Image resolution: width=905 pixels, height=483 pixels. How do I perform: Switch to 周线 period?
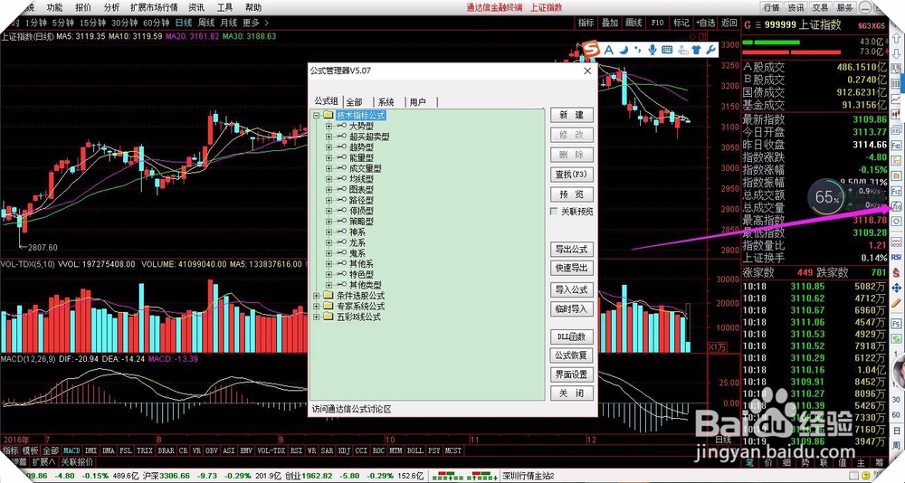point(206,24)
